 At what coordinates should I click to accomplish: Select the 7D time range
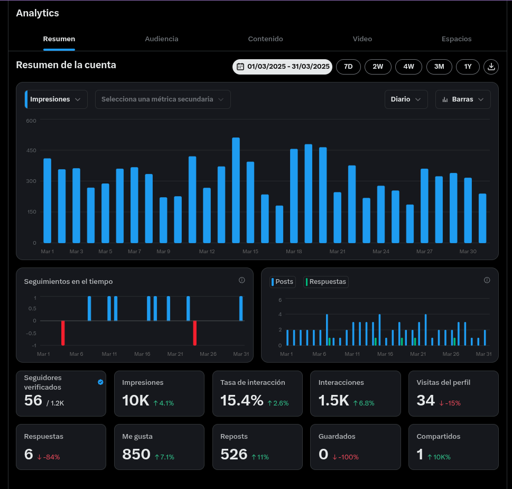[348, 67]
